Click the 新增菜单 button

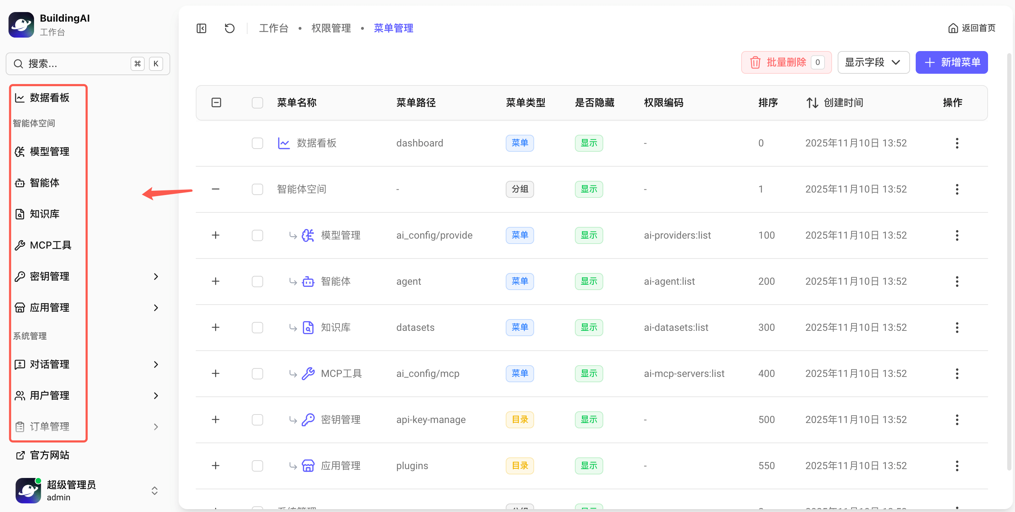pyautogui.click(x=951, y=62)
